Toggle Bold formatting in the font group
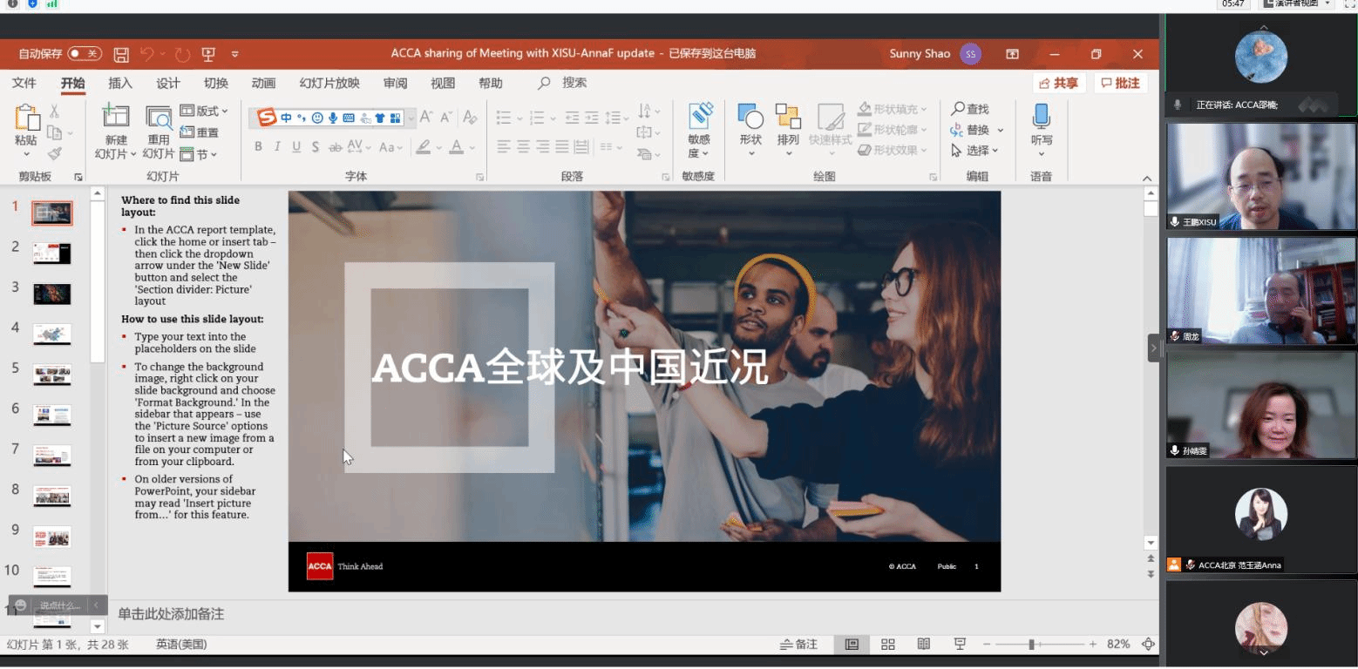Screen dimensions: 1358x669 coord(258,147)
